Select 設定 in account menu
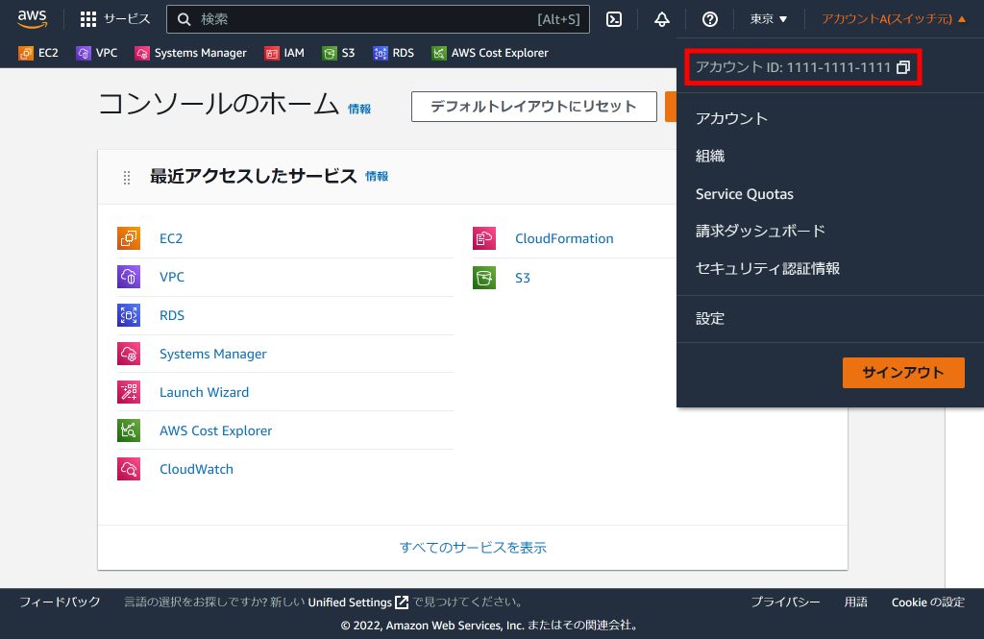 pyautogui.click(x=710, y=319)
